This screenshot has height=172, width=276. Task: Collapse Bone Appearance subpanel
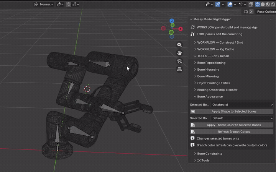tap(195, 97)
